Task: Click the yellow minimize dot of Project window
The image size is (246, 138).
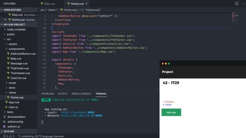Action: click(x=166, y=64)
